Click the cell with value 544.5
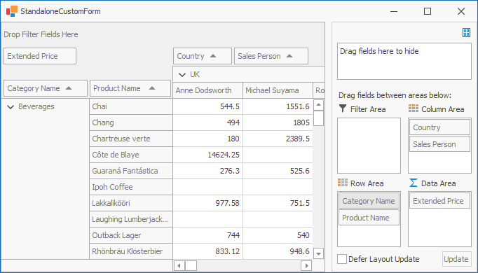478x273 pixels. 208,106
